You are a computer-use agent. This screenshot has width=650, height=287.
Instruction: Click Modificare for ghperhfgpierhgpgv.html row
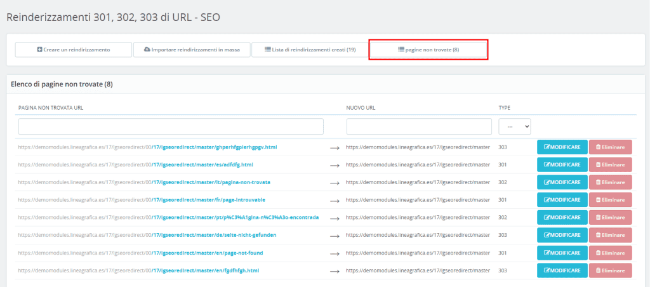click(562, 147)
